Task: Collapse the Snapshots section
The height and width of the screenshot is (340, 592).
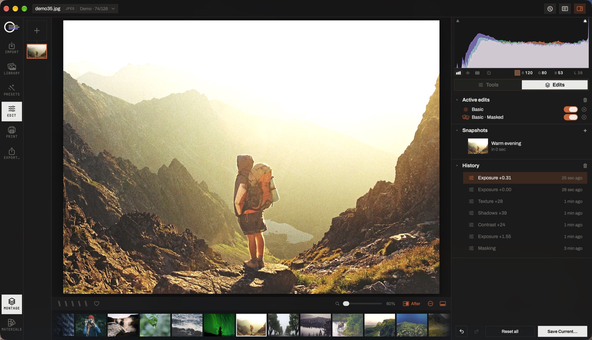Action: tap(457, 130)
